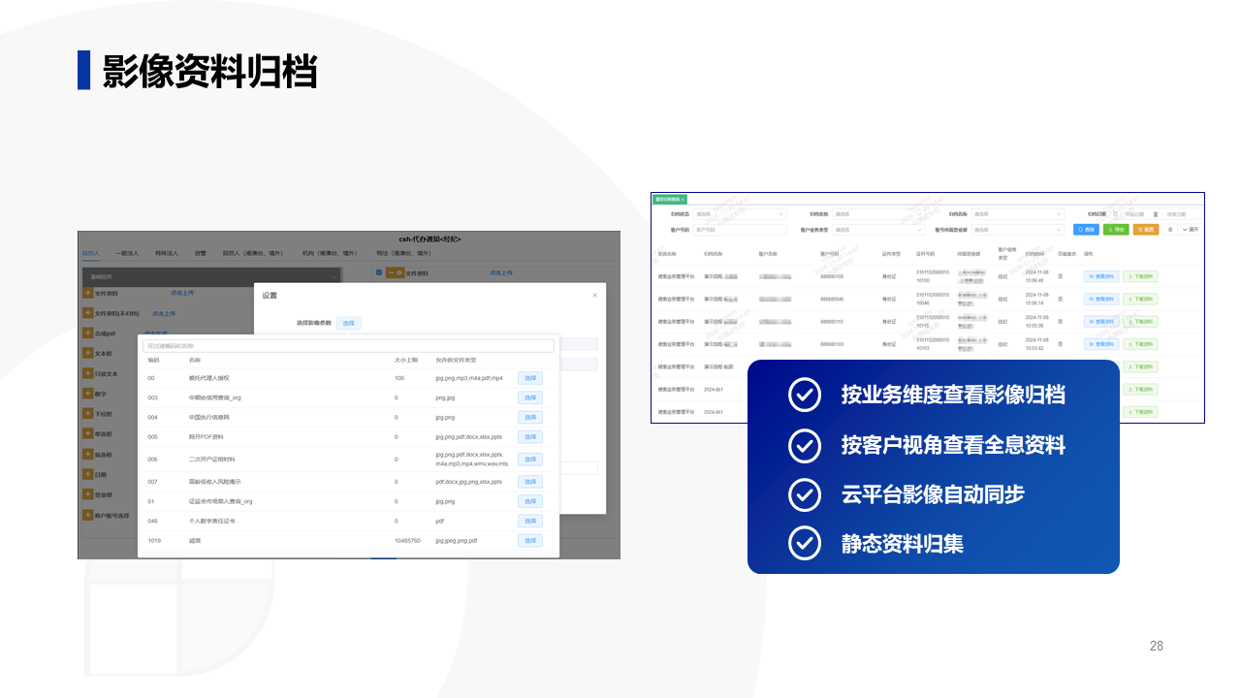The height and width of the screenshot is (698, 1241).
Task: Click 下载资料 for account 888880115
Action: 1139,322
